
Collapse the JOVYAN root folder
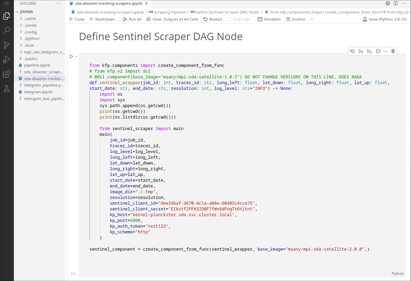(x=40, y=12)
